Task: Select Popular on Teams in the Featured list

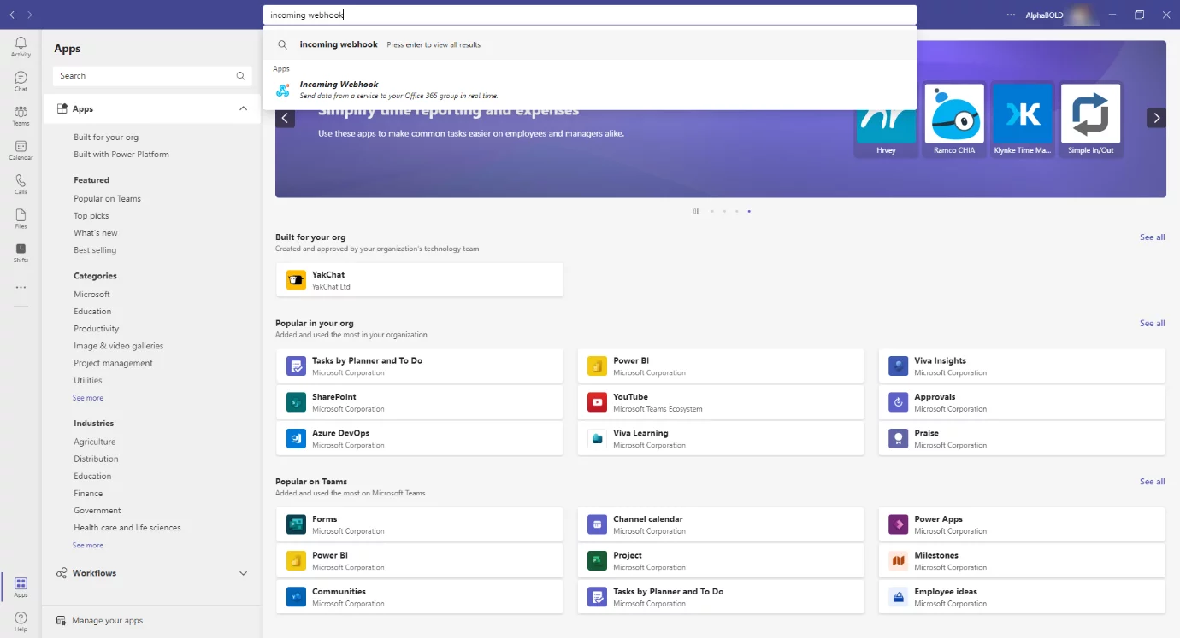Action: [x=107, y=199]
